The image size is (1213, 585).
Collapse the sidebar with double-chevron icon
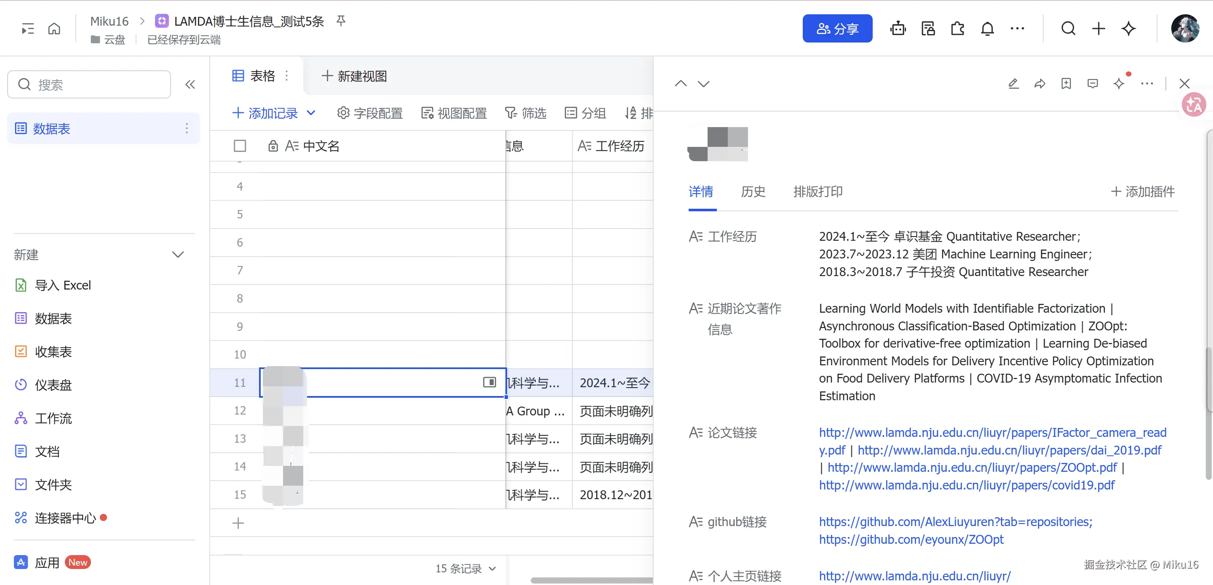click(190, 85)
